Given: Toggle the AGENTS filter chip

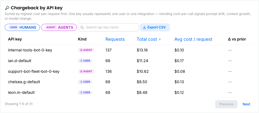Looking at the screenshot, I should (59, 27).
